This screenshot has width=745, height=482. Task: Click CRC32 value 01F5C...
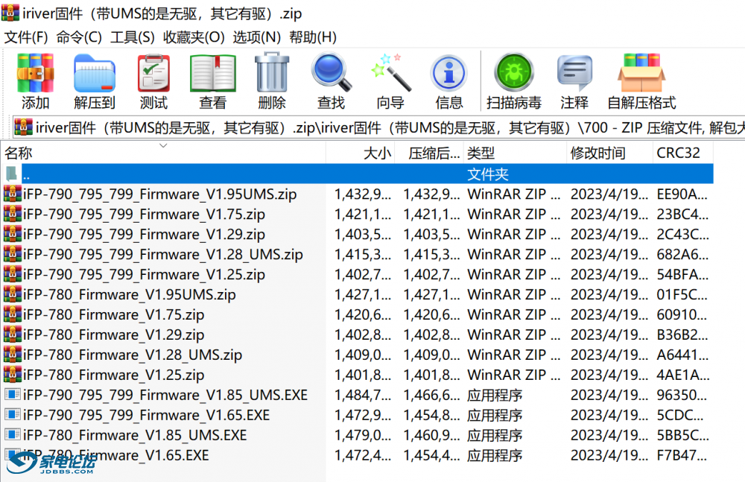point(682,294)
